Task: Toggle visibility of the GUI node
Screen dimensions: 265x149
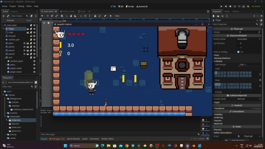Action: (x=34, y=58)
